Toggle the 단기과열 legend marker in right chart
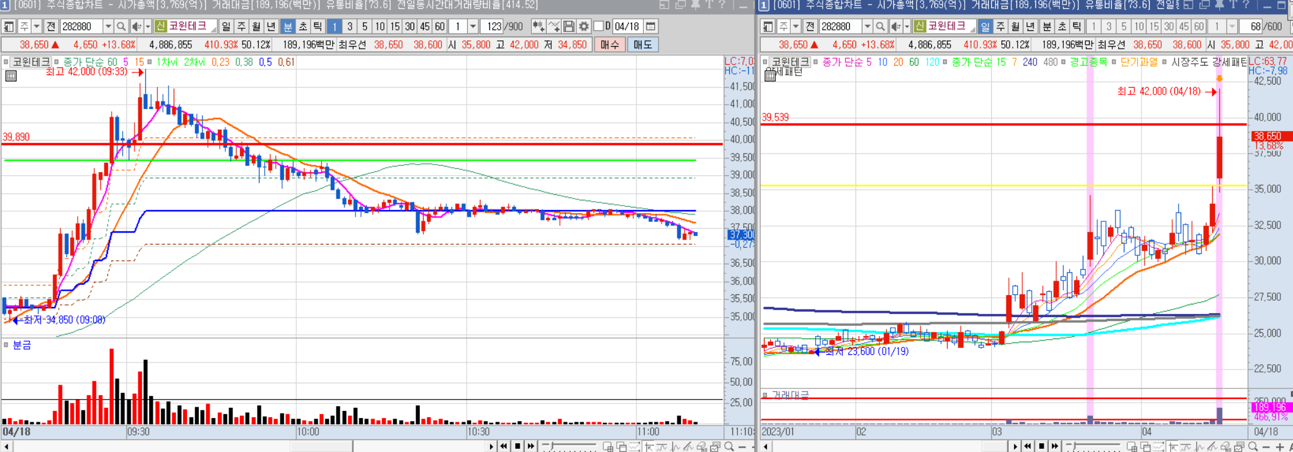Viewport: 1293px width, 452px height. 1114,62
